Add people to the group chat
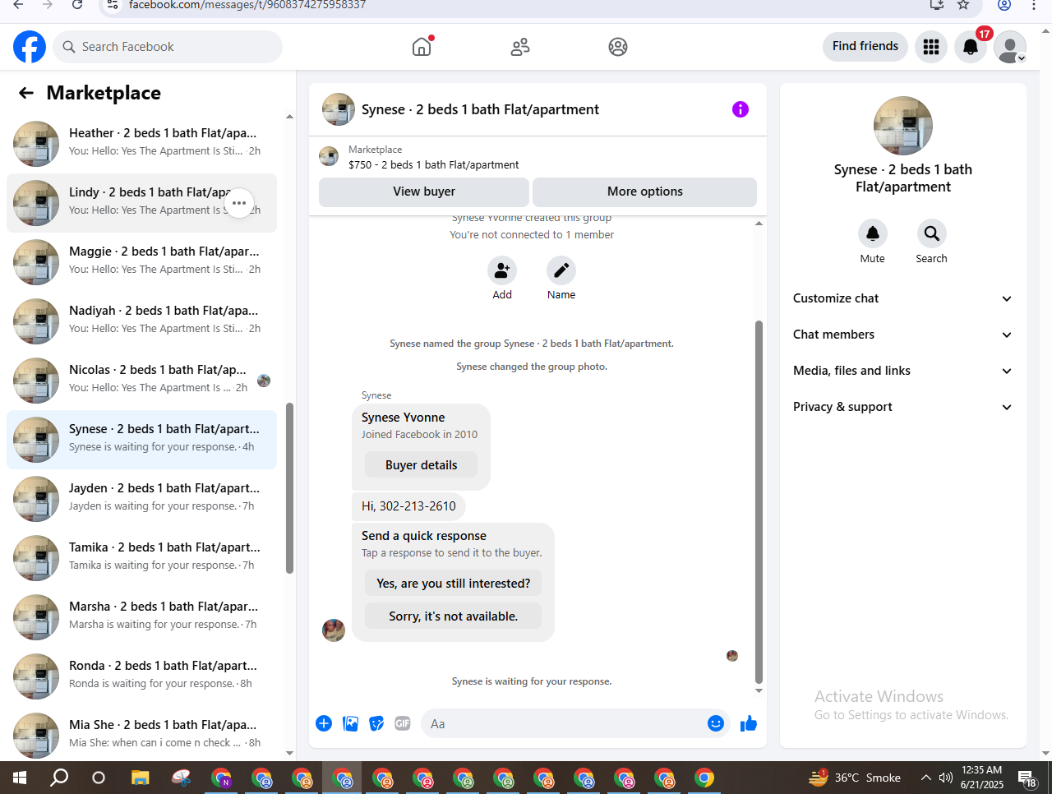This screenshot has width=1052, height=794. (x=502, y=270)
